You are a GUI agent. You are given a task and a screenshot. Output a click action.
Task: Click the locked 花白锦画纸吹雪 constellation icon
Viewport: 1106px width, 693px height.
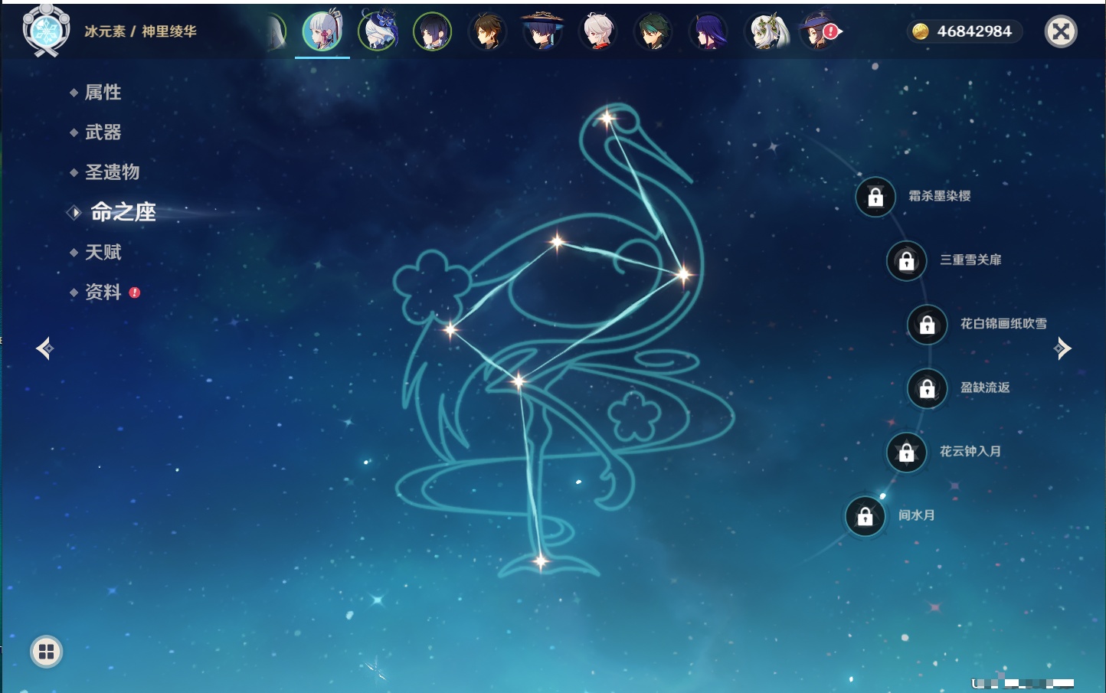point(928,324)
